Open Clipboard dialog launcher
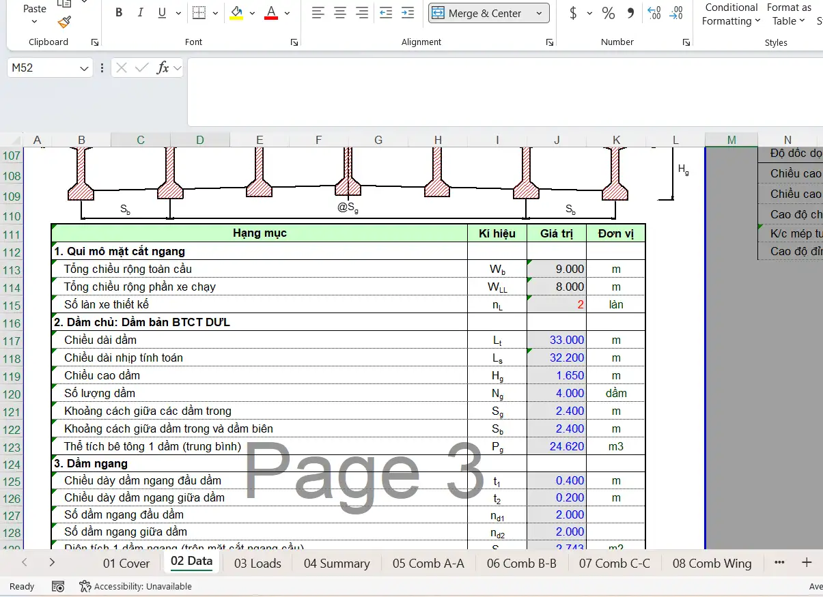 95,42
